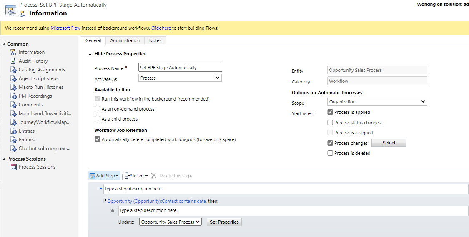Open Agent script steps in the sidebar
Viewport: 469px width, 237px height.
[x=39, y=78]
